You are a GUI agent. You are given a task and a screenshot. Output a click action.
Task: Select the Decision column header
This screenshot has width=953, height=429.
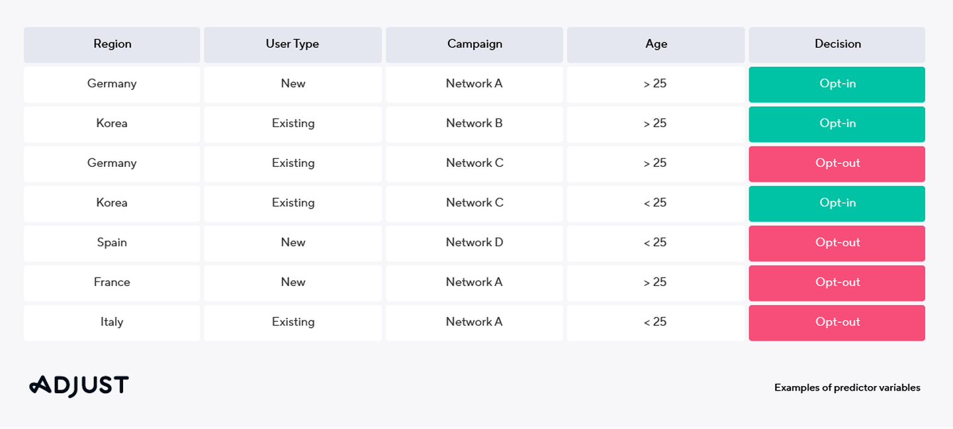click(837, 44)
